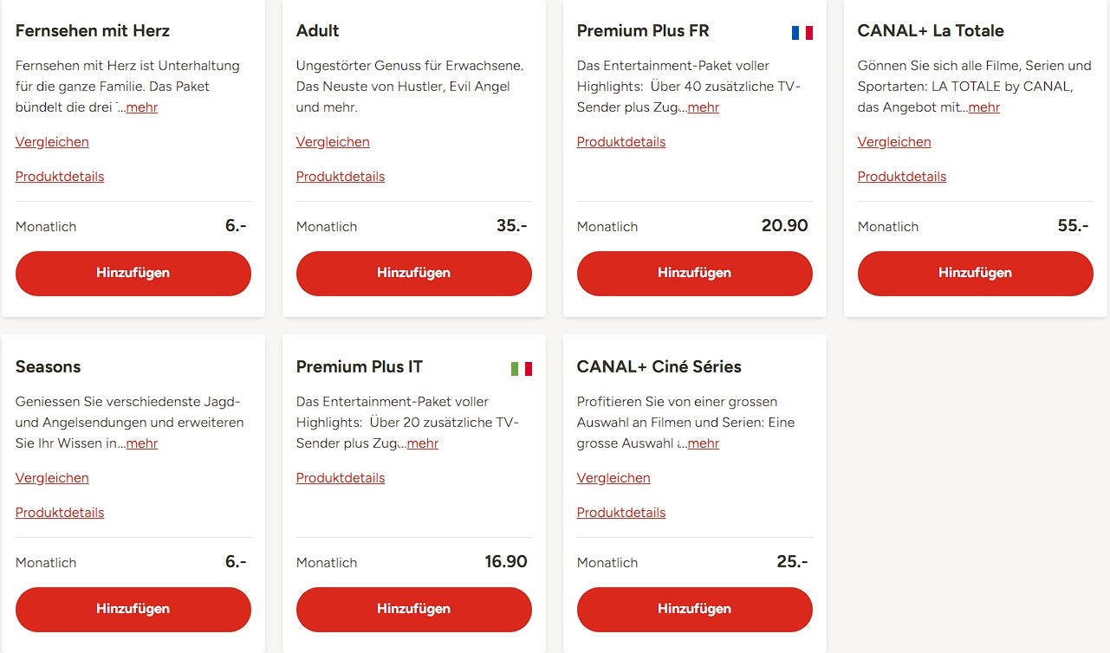
Task: Click the French flag icon
Action: (x=802, y=33)
